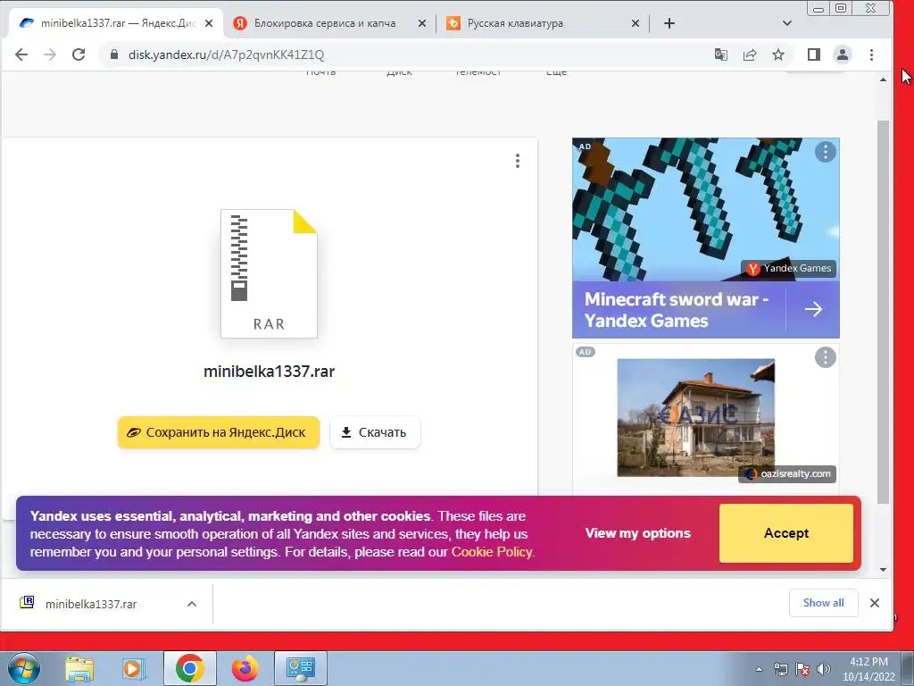The width and height of the screenshot is (914, 686).
Task: Open the Minecraft sword war ad image
Action: [705, 210]
